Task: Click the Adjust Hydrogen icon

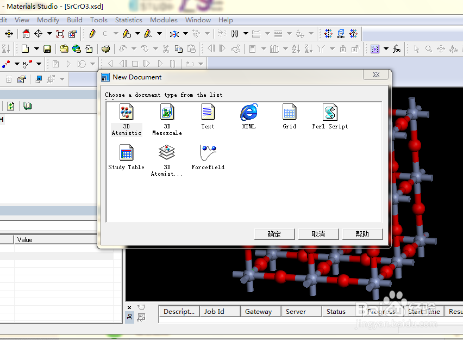Action: [235, 34]
